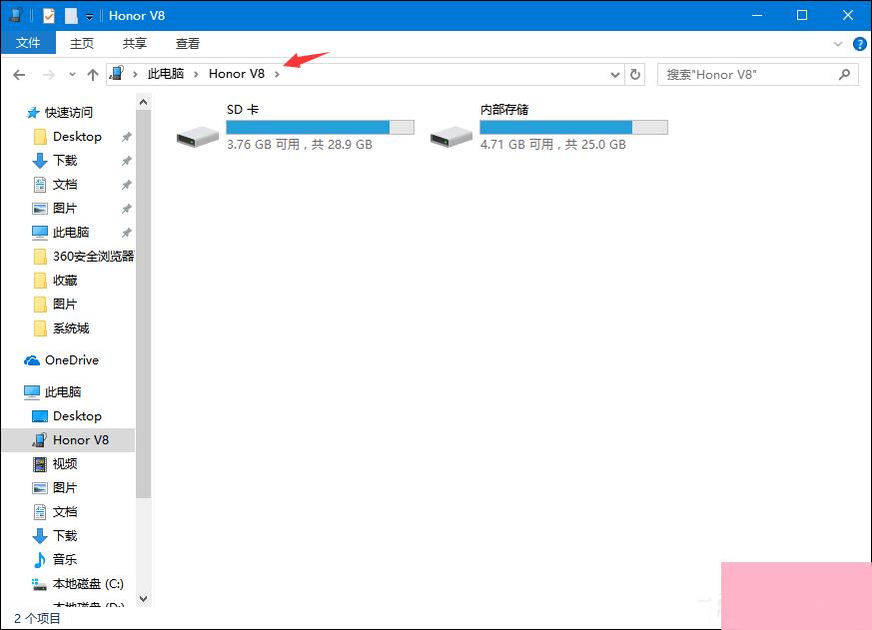Screen dimensions: 872x630
Task: Click the 360安全浏览器 folder icon
Action: [x=40, y=257]
